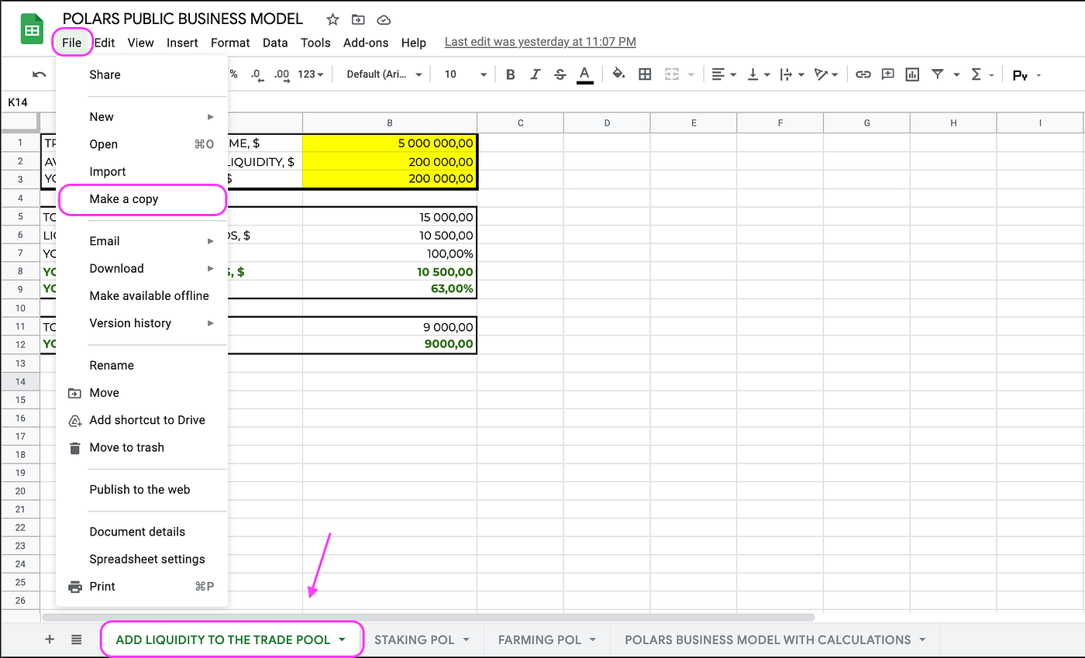The height and width of the screenshot is (658, 1085).
Task: Open the more number formats 123 dropdown
Action: pos(312,74)
